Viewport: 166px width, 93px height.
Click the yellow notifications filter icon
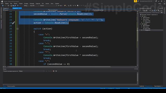(135, 1)
